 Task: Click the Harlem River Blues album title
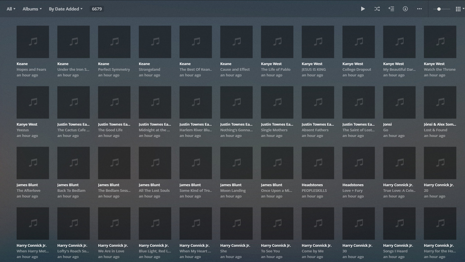tap(195, 130)
